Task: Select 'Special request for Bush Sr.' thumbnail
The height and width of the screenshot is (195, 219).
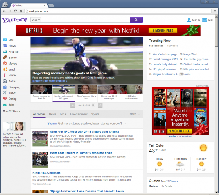Action: click(x=41, y=93)
